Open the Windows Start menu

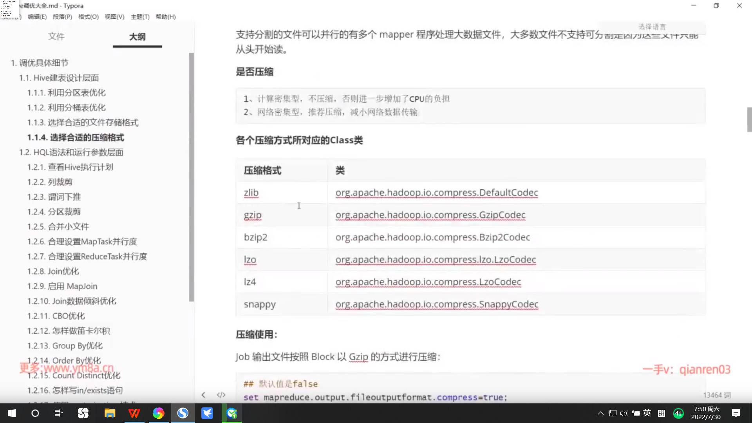point(12,413)
